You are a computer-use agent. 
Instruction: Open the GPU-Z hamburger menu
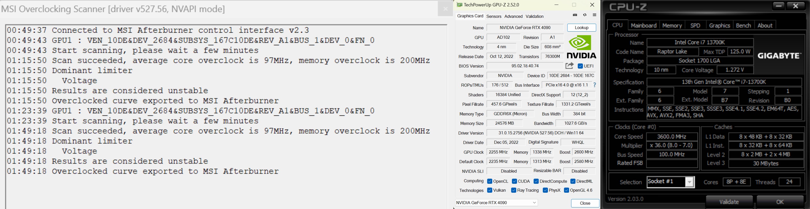tap(594, 15)
